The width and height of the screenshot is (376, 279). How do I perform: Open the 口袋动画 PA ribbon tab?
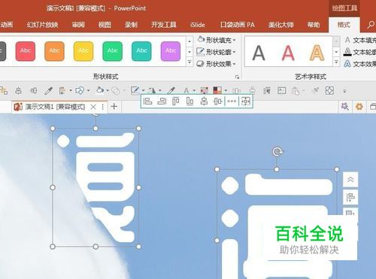(x=238, y=25)
